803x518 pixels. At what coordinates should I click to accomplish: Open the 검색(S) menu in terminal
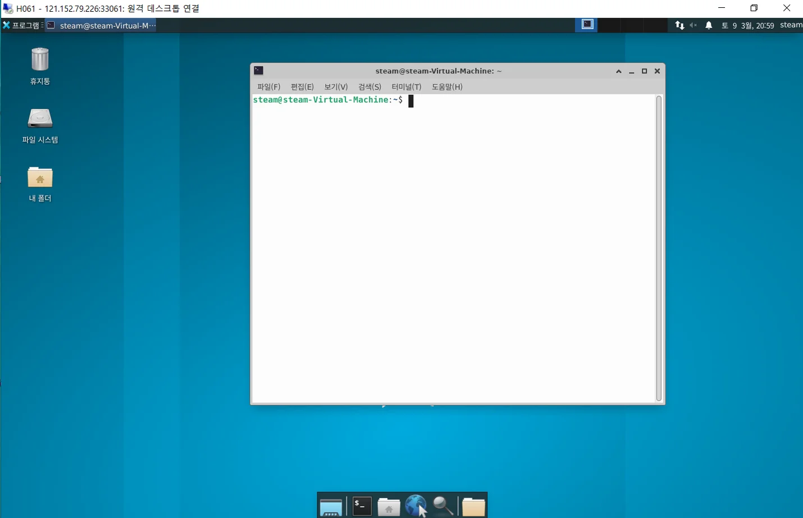(369, 86)
